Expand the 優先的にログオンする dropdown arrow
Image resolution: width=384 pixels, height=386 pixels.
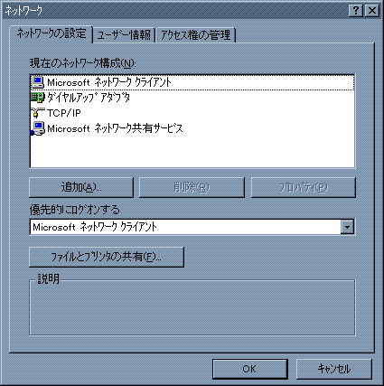347,227
